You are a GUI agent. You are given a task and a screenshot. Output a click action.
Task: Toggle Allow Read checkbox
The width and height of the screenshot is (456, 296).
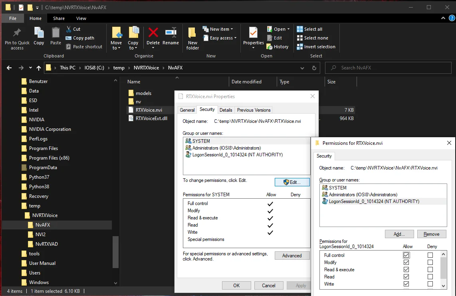pos(406,277)
